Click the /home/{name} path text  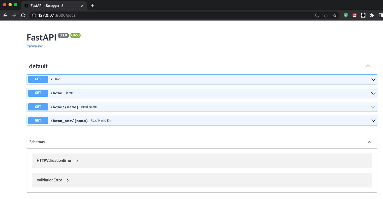point(64,107)
